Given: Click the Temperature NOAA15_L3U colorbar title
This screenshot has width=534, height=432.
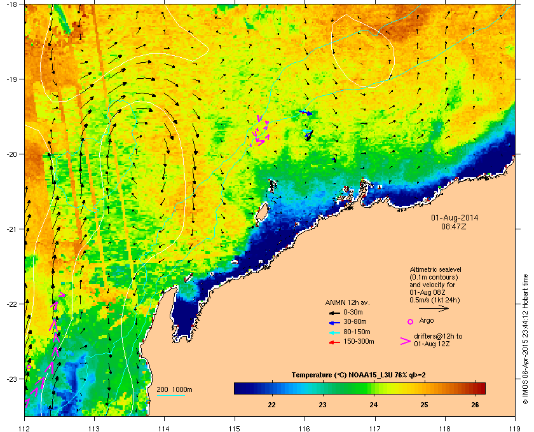Looking at the screenshot, I should pos(359,375).
